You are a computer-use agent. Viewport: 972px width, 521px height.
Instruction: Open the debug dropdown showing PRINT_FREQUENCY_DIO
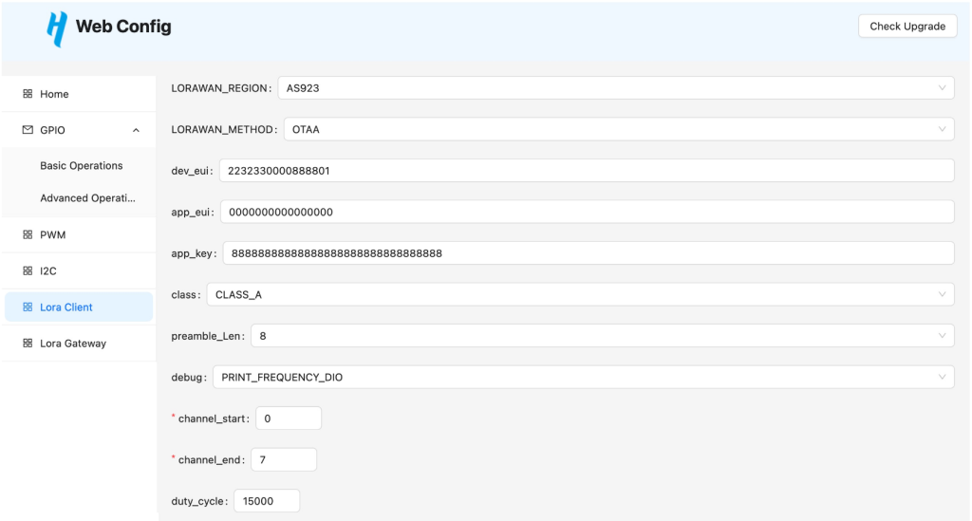(583, 377)
